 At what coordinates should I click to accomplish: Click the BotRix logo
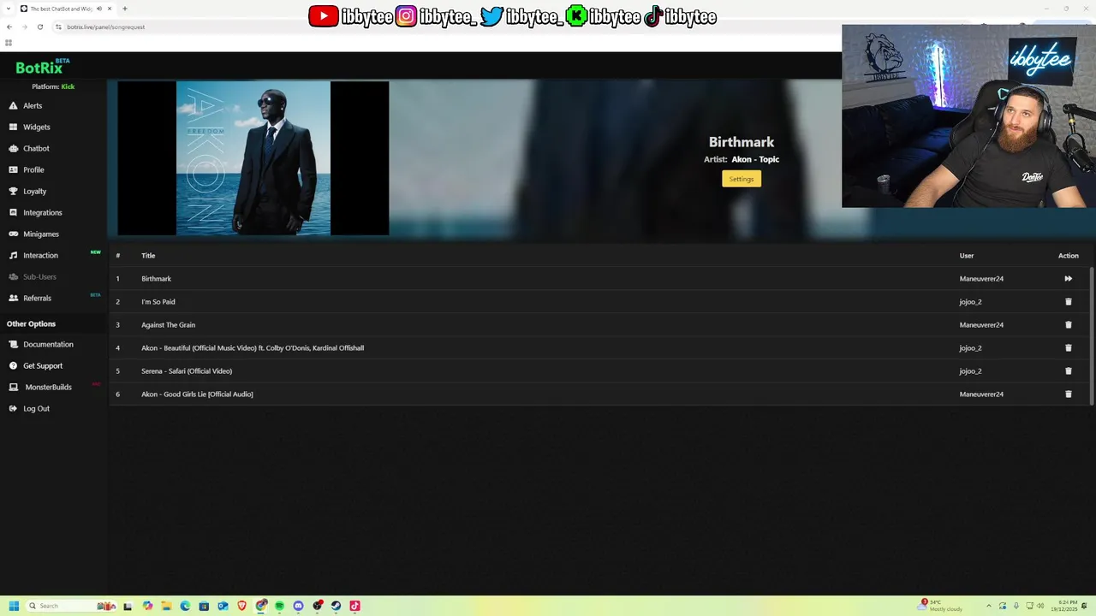[x=42, y=67]
